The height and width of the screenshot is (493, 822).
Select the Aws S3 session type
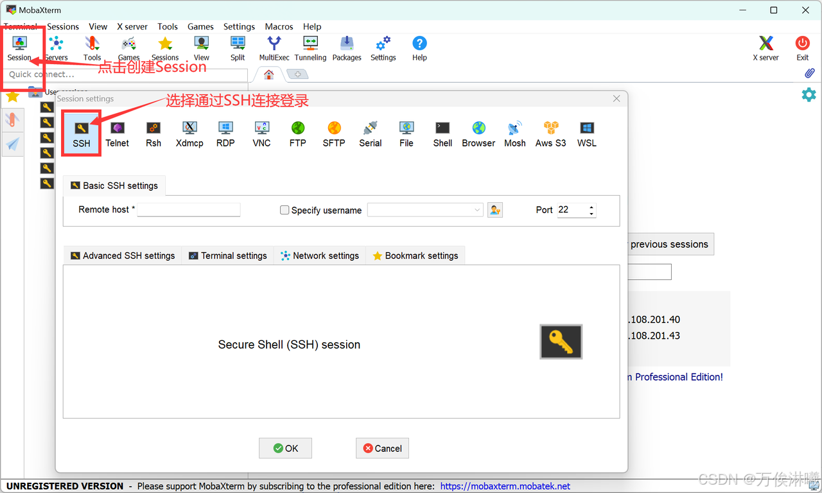551,134
